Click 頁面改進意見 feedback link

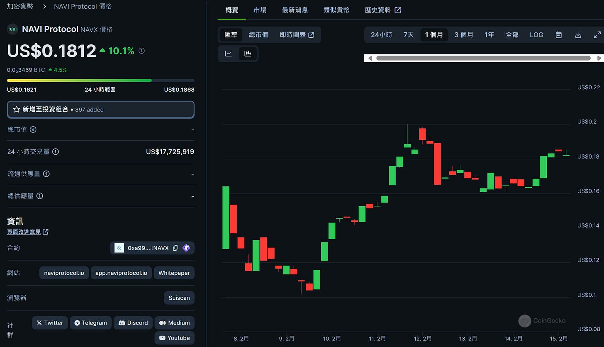[28, 232]
